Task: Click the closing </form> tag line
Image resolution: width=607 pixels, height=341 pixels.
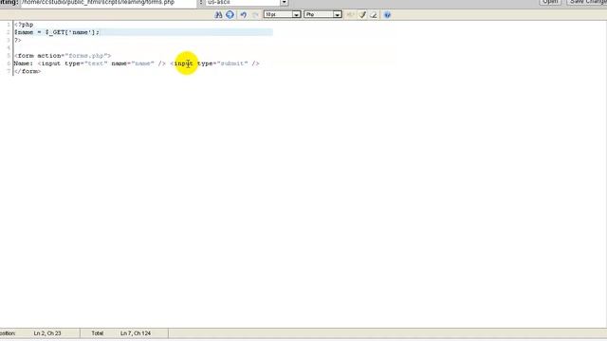Action: pyautogui.click(x=28, y=72)
